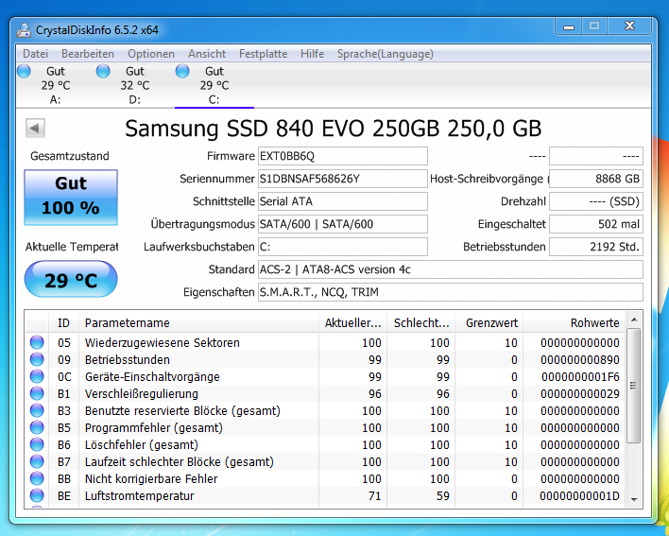
Task: Select drive C: status orb
Action: (182, 71)
